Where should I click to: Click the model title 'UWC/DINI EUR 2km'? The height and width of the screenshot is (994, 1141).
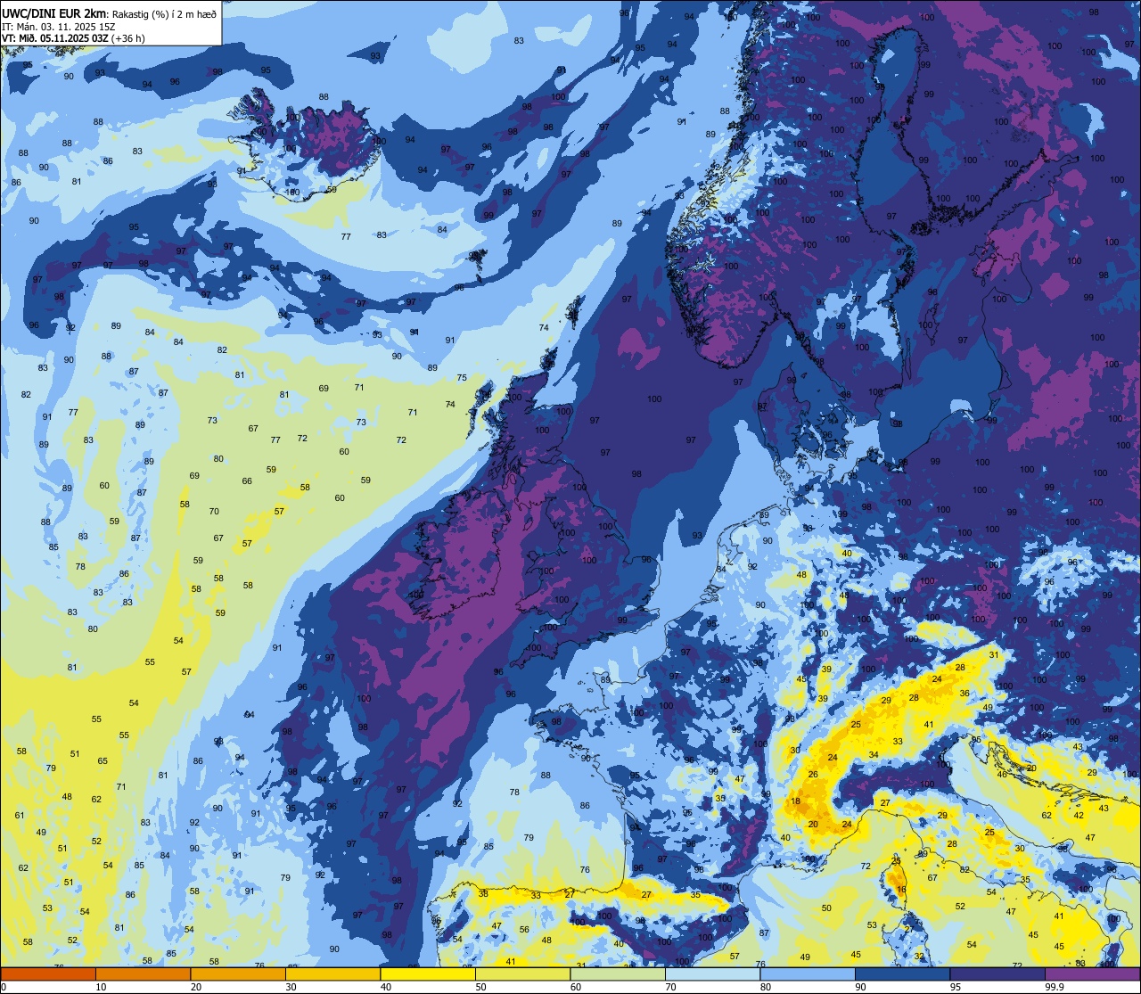[53, 13]
